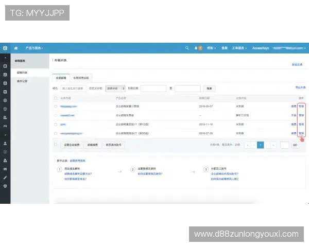Switch to the 急需续费邮箱 tab
Image resolution: width=309 pixels, height=247 pixels.
coord(81,78)
